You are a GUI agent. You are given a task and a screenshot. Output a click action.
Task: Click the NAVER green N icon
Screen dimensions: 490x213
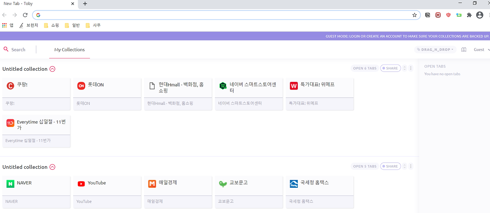(10, 184)
